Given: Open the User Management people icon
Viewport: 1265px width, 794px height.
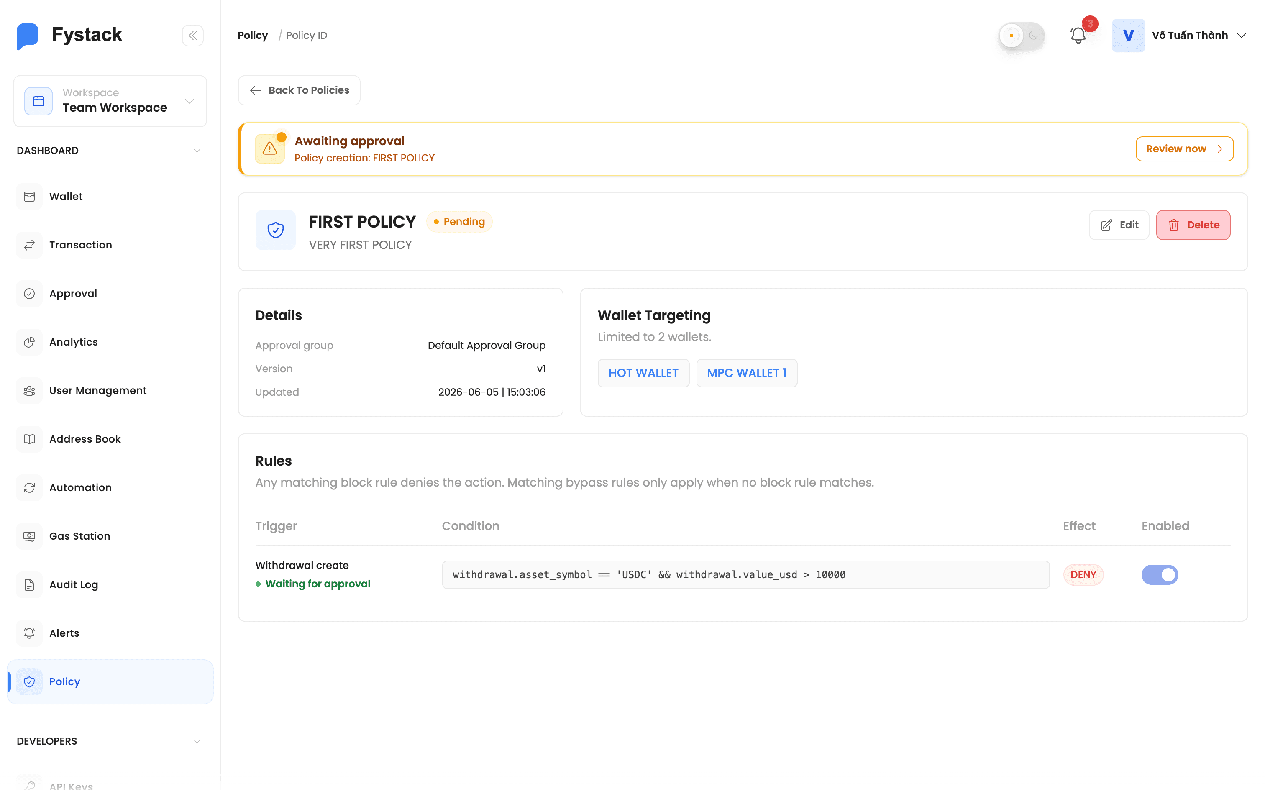Looking at the screenshot, I should [x=29, y=391].
